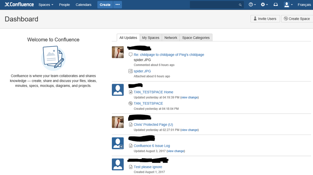View change for Chris' Protected Page
The image size is (313, 175).
point(190,130)
